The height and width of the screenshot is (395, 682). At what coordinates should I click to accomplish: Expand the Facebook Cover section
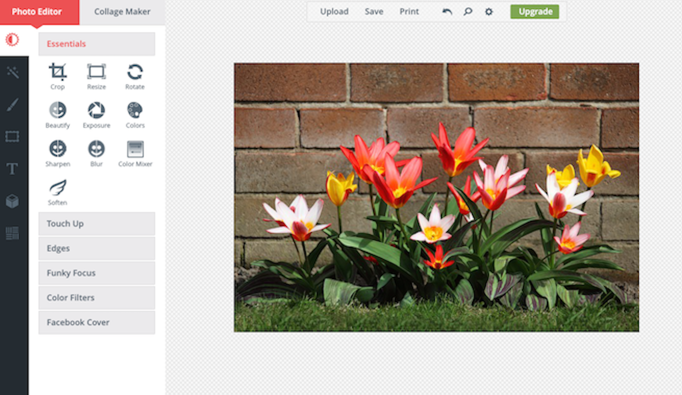(97, 322)
